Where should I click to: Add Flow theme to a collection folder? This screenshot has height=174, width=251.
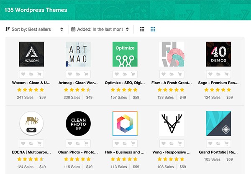(x=172, y=74)
